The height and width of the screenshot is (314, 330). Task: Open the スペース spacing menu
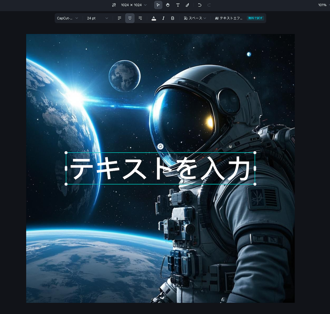pyautogui.click(x=195, y=18)
